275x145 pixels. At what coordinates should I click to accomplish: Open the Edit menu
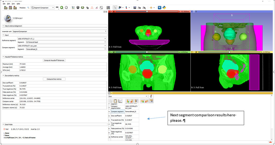pyautogui.click(x=9, y=4)
